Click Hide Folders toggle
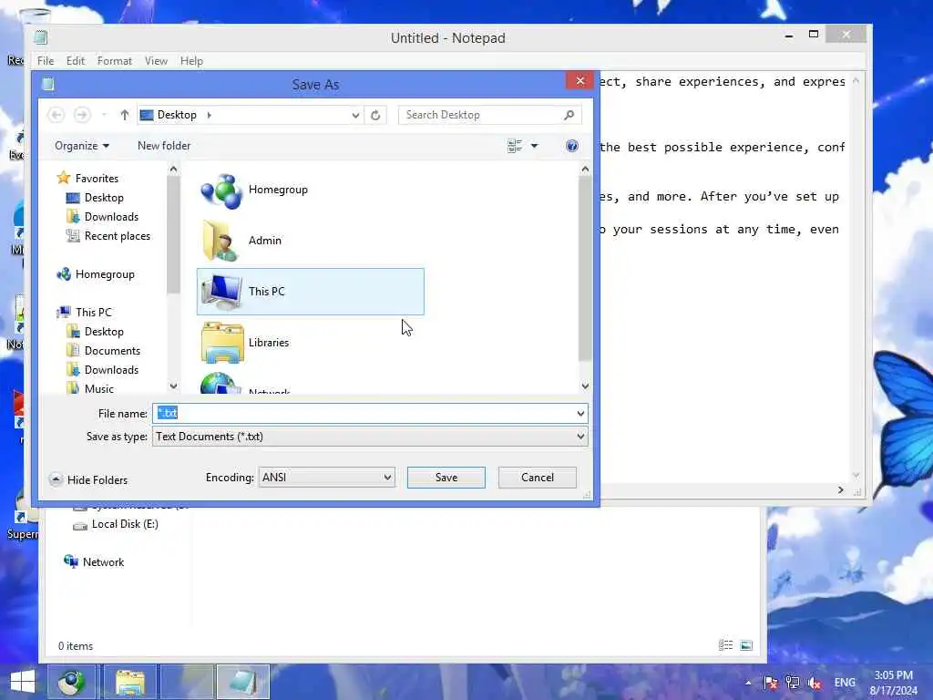Screen dimensions: 933x700 coord(88,479)
